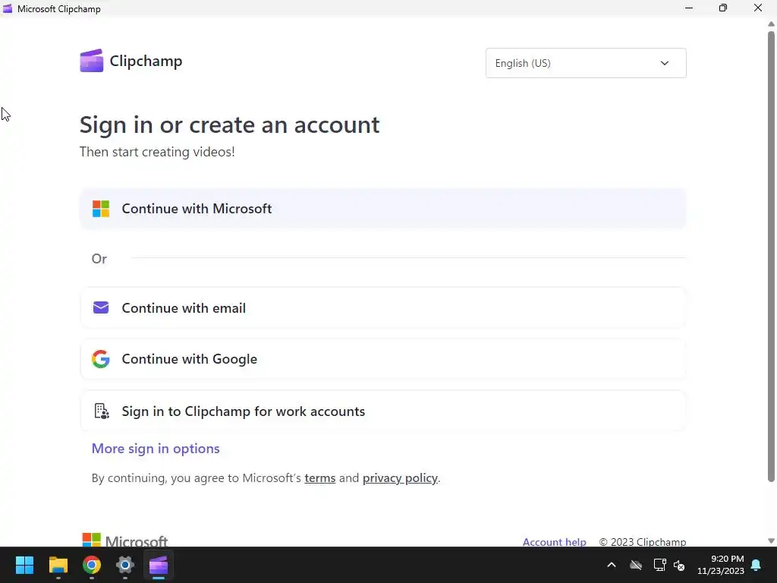Click the "© 2023 Clipchamp" footer text
Screen dimensions: 777x583
point(643,542)
